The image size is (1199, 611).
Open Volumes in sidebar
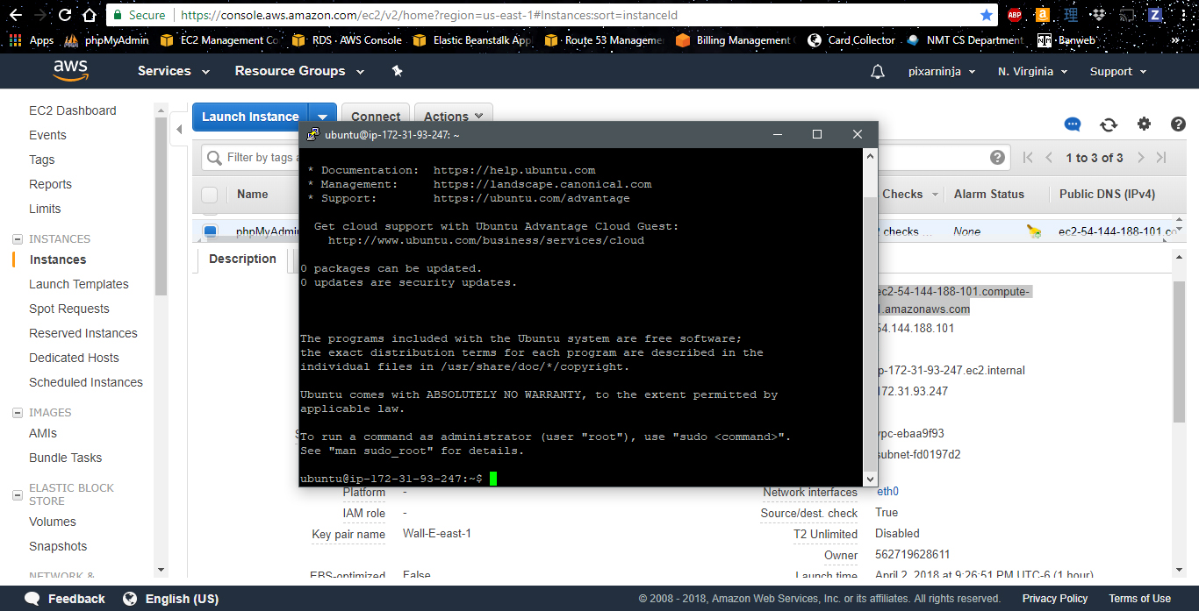pos(53,522)
